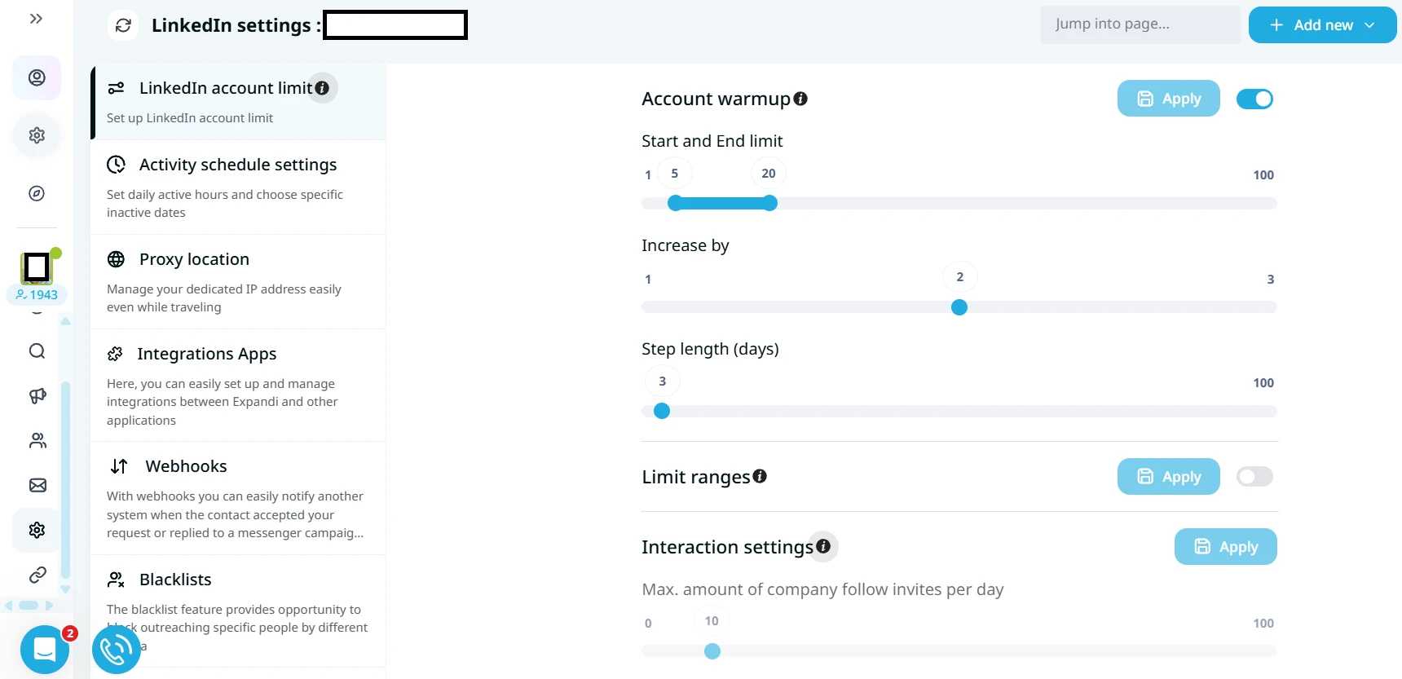The image size is (1402, 679).
Task: Click the sliders icon of LinkedIn account limit
Action: 117,88
